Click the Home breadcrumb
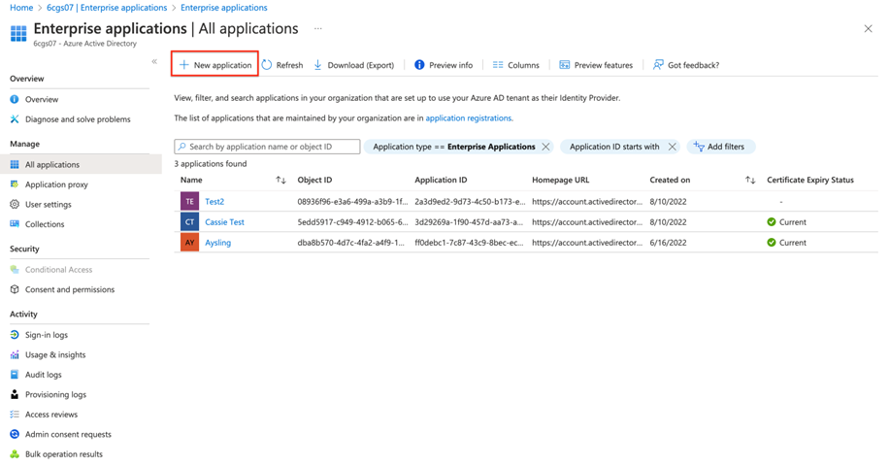 [x=21, y=8]
